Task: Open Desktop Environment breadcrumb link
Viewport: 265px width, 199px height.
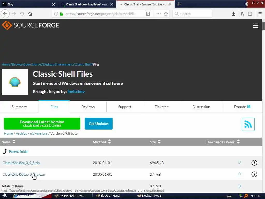Action: click(x=58, y=65)
